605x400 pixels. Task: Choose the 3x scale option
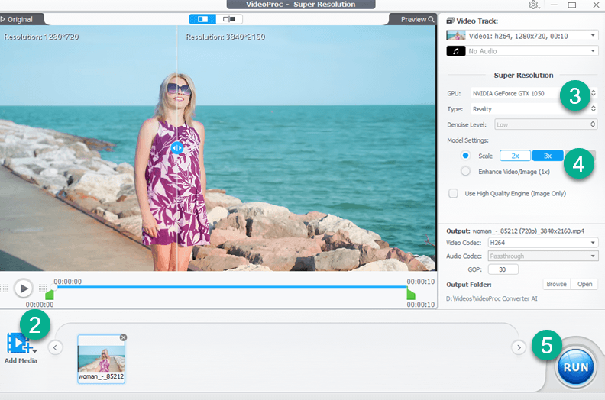click(548, 156)
